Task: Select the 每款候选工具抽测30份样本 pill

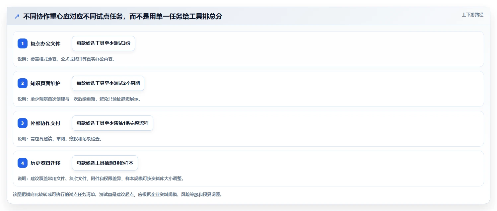Action: (x=105, y=163)
